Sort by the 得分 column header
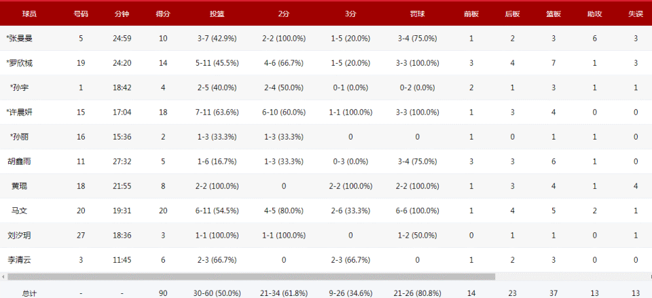 click(x=162, y=14)
